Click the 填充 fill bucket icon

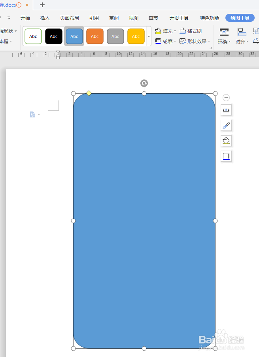coord(158,31)
